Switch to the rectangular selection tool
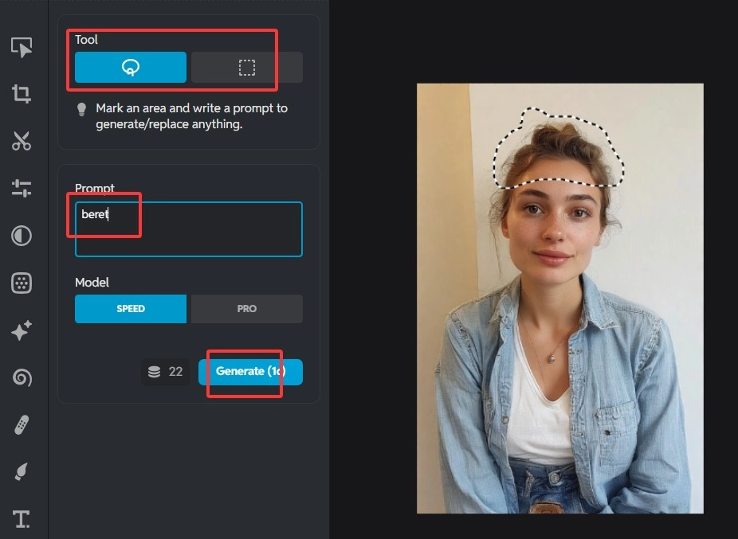The image size is (738, 539). 245,67
